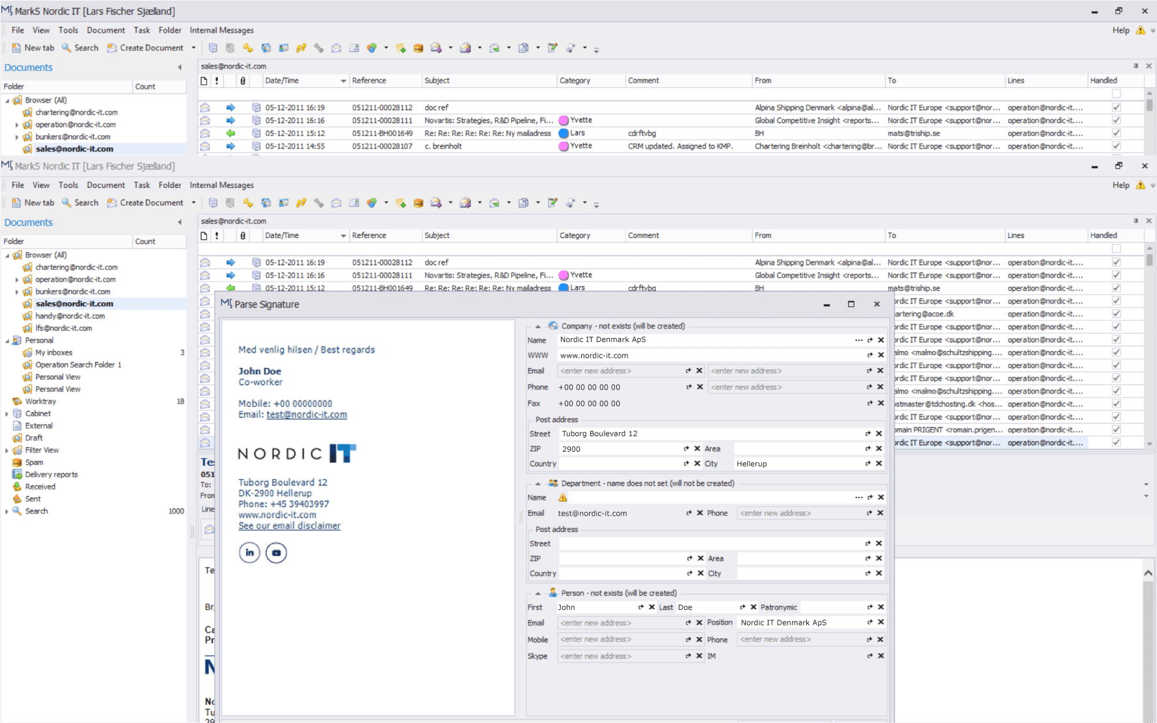The height and width of the screenshot is (723, 1157).
Task: Click the colored globe icon in front window toolbar
Action: click(x=372, y=203)
